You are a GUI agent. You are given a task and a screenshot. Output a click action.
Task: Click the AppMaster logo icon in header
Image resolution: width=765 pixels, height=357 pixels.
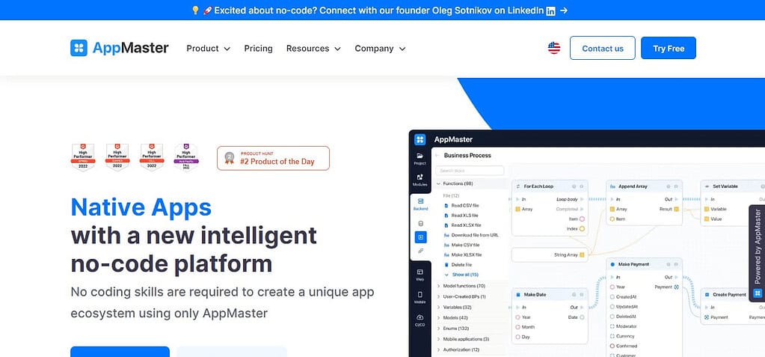(x=79, y=48)
